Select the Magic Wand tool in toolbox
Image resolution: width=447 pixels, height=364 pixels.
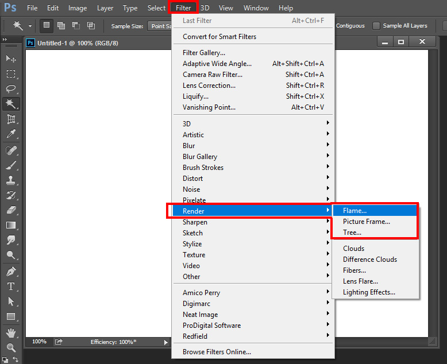coord(11,104)
